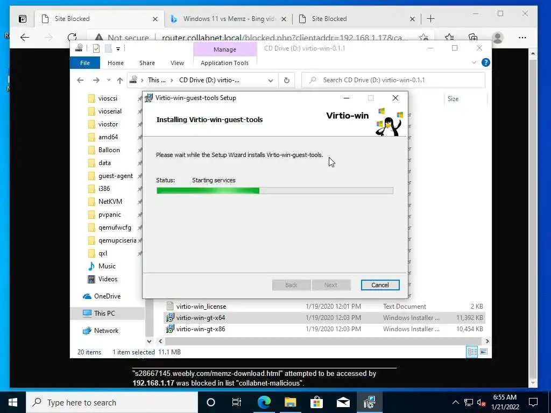This screenshot has width=551, height=413.
Task: Refresh the CD Drive folder view
Action: click(287, 81)
